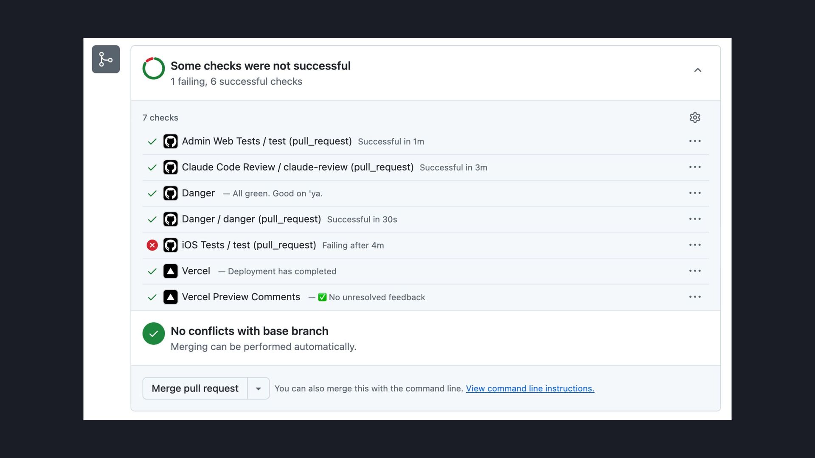Image resolution: width=815 pixels, height=458 pixels.
Task: Click 'Successful in 30s' status text
Action: [x=362, y=219]
